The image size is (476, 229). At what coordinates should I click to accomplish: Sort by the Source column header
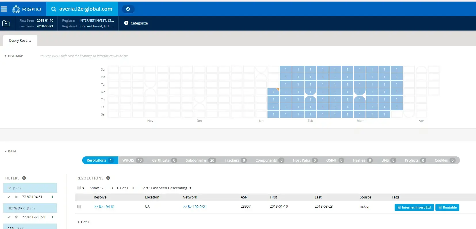[366, 197]
